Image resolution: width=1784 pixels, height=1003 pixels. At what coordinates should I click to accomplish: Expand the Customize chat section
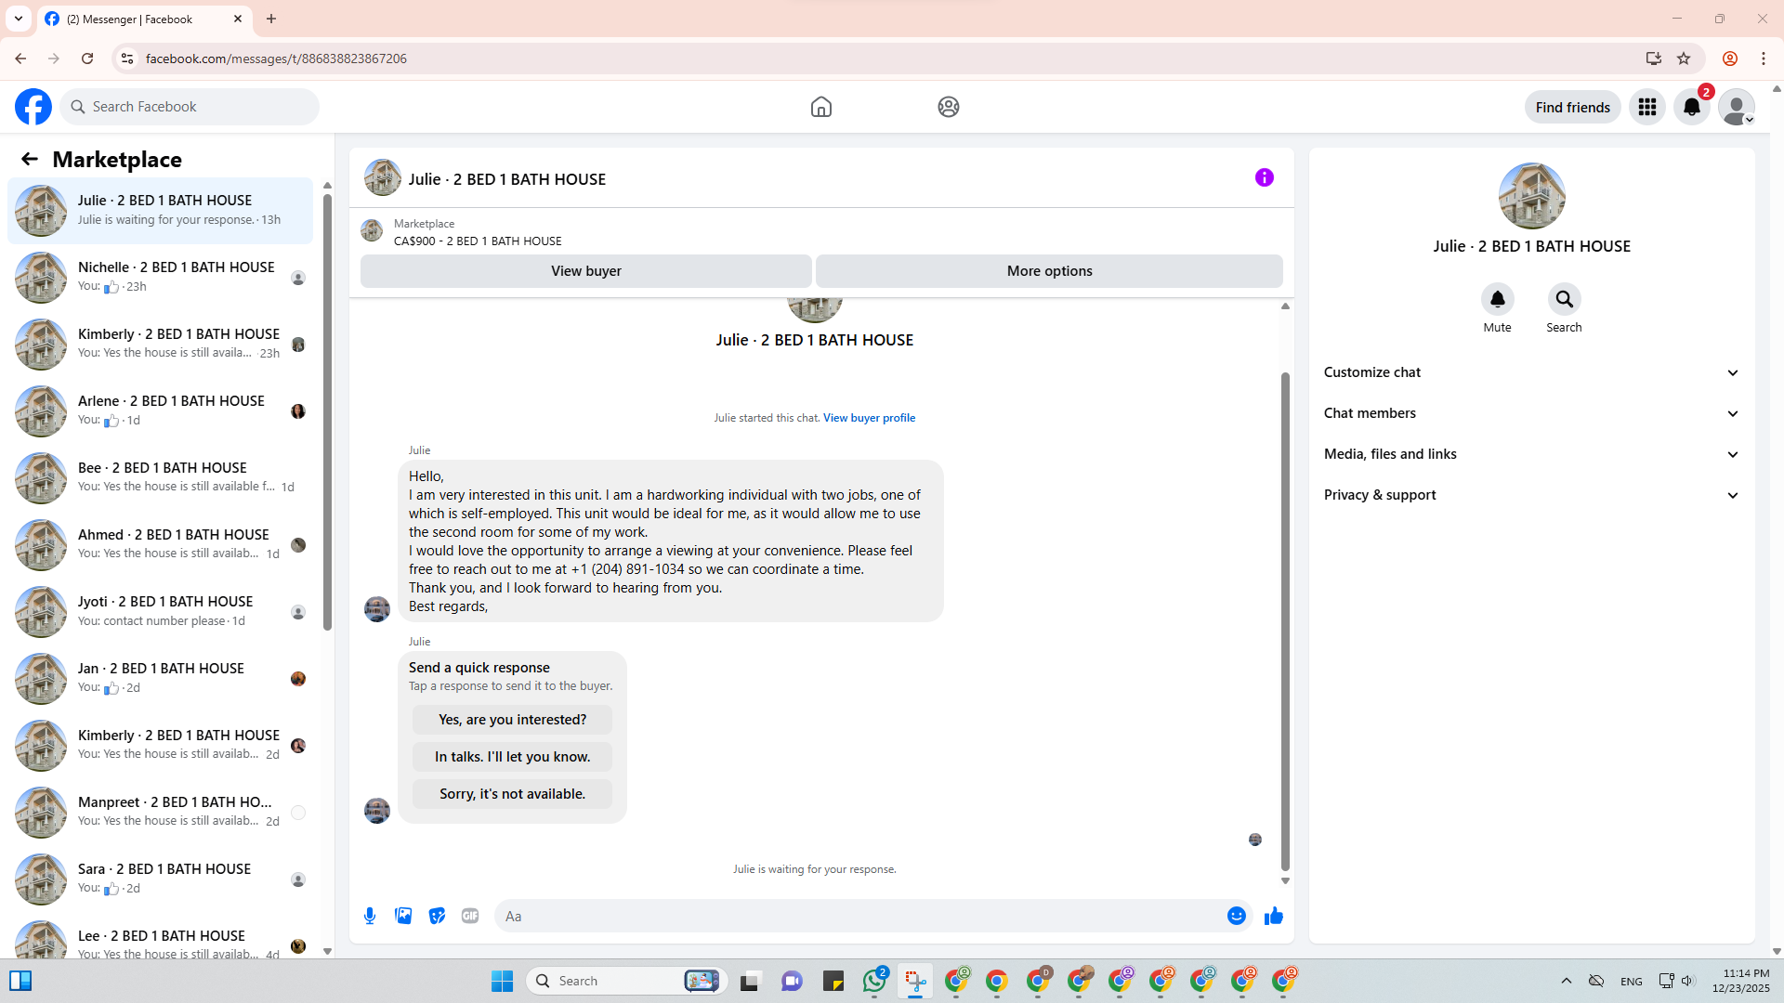(1530, 372)
